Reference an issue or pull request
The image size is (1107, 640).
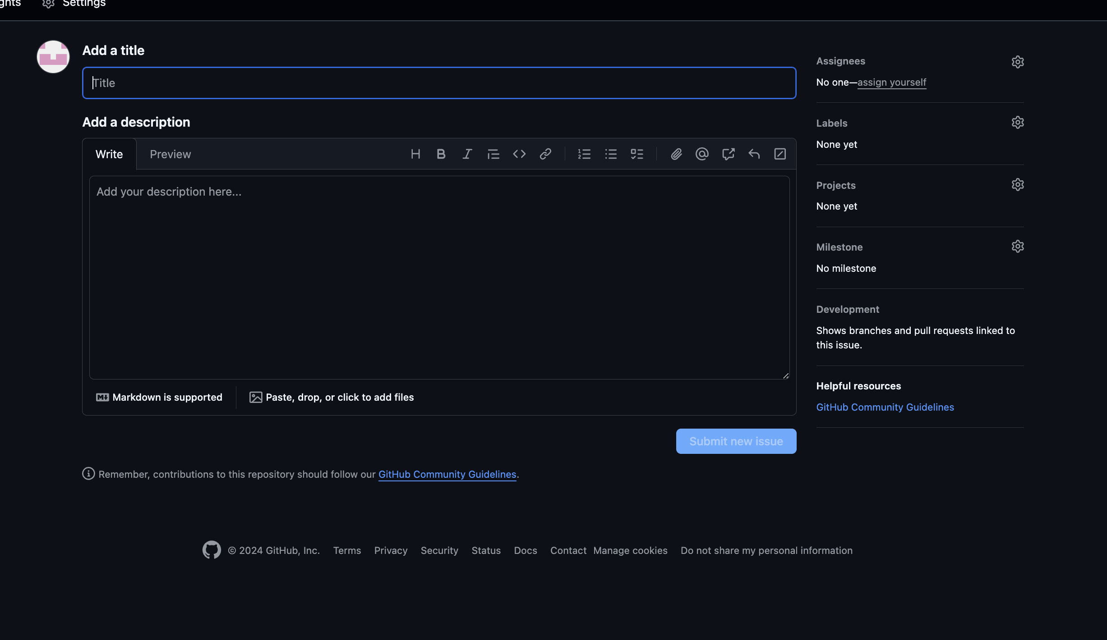point(728,154)
